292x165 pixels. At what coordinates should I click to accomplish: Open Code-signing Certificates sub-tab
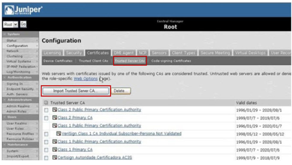tap(171, 61)
